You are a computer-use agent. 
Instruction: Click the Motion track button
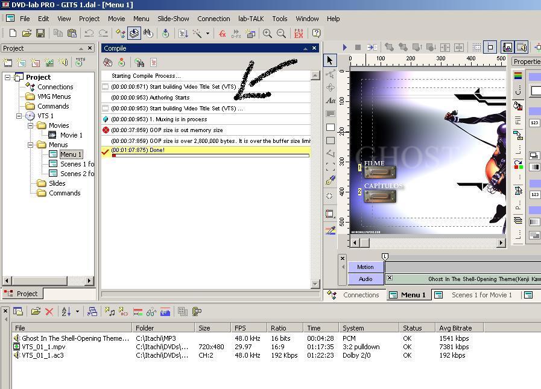(365, 267)
